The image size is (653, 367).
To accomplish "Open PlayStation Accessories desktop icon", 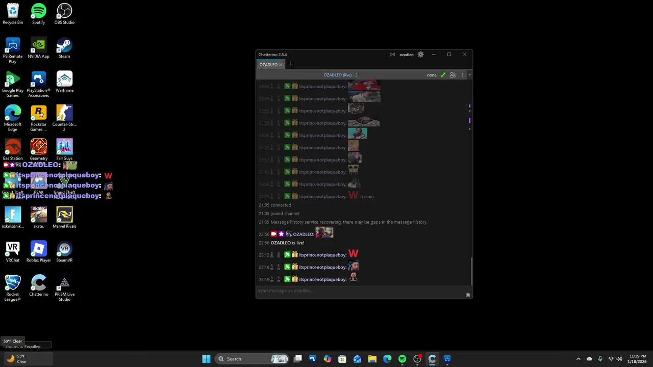I will click(39, 84).
